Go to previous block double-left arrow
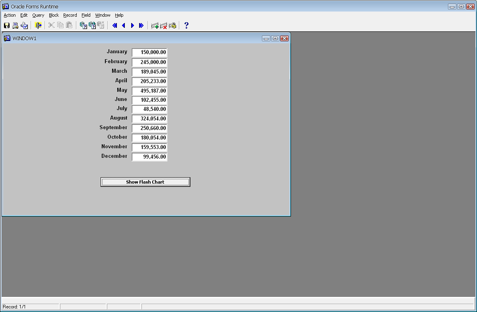This screenshot has width=477, height=312. (115, 25)
